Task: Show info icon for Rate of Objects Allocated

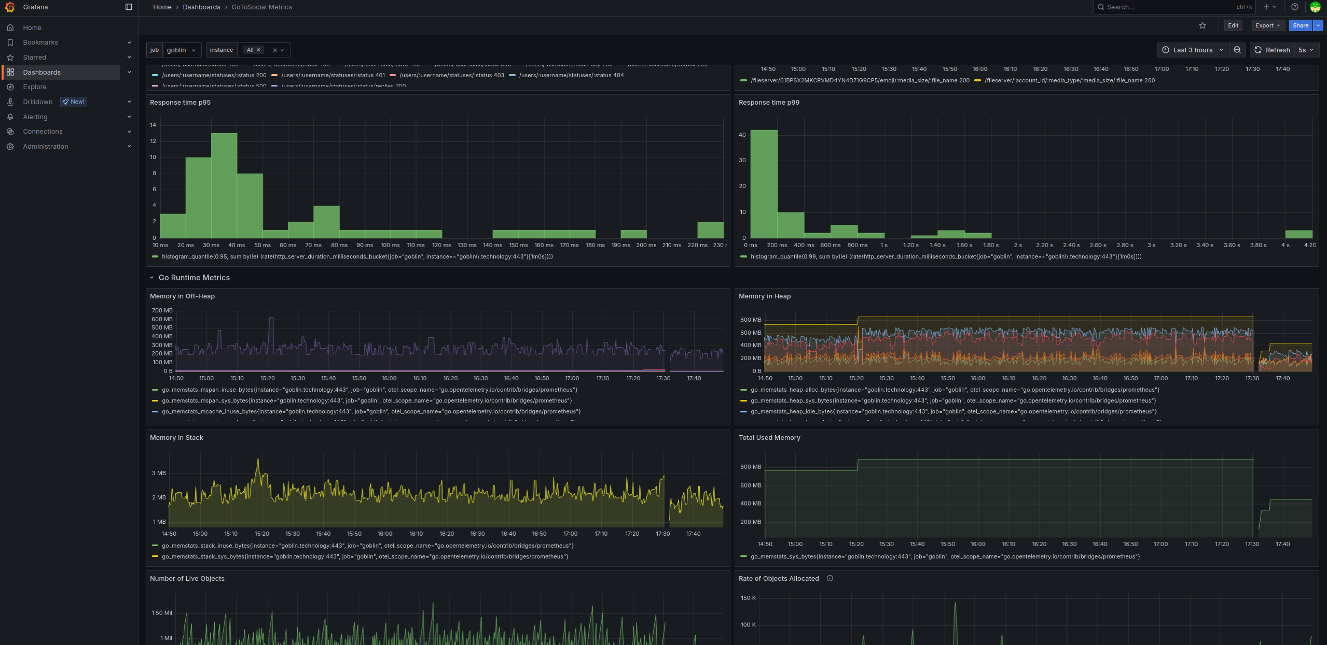Action: coord(830,579)
